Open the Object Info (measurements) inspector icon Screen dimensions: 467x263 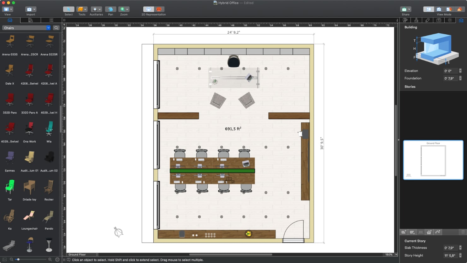pos(405,20)
